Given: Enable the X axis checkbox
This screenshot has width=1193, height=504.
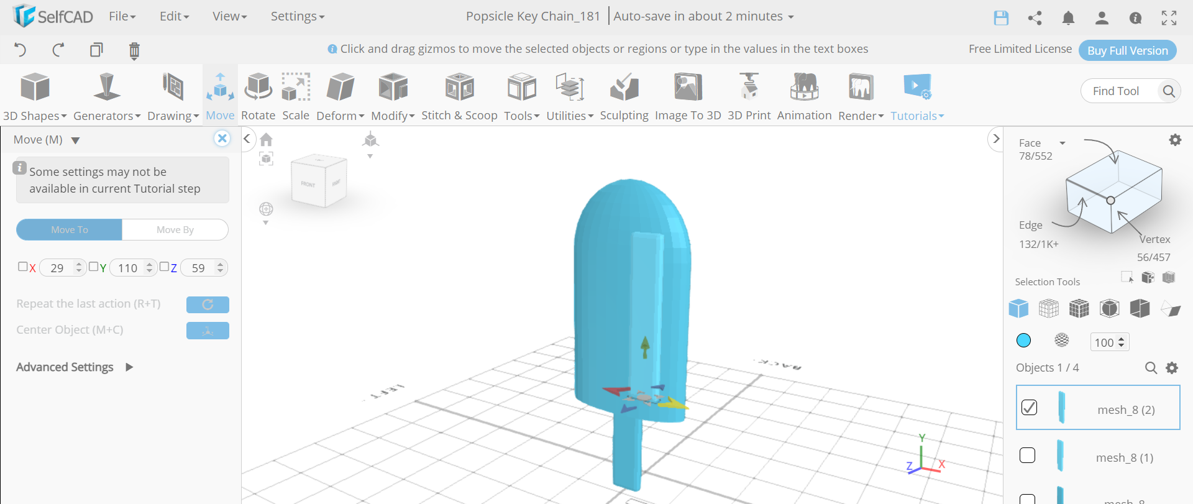Looking at the screenshot, I should (x=23, y=267).
